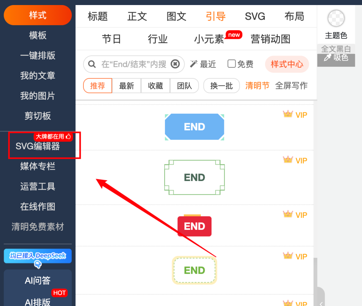Select the green bordered END style thumbnail
This screenshot has width=362, height=306.
[194, 177]
